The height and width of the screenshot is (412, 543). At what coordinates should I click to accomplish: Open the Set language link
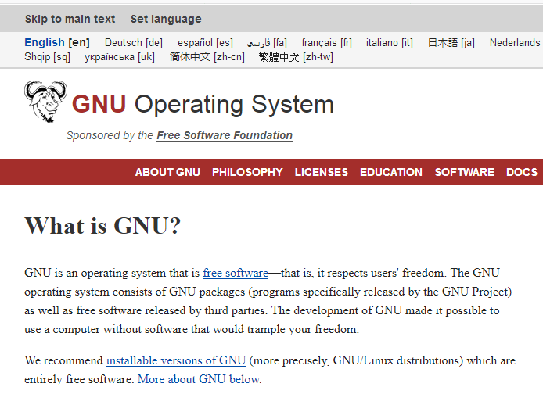coord(166,19)
